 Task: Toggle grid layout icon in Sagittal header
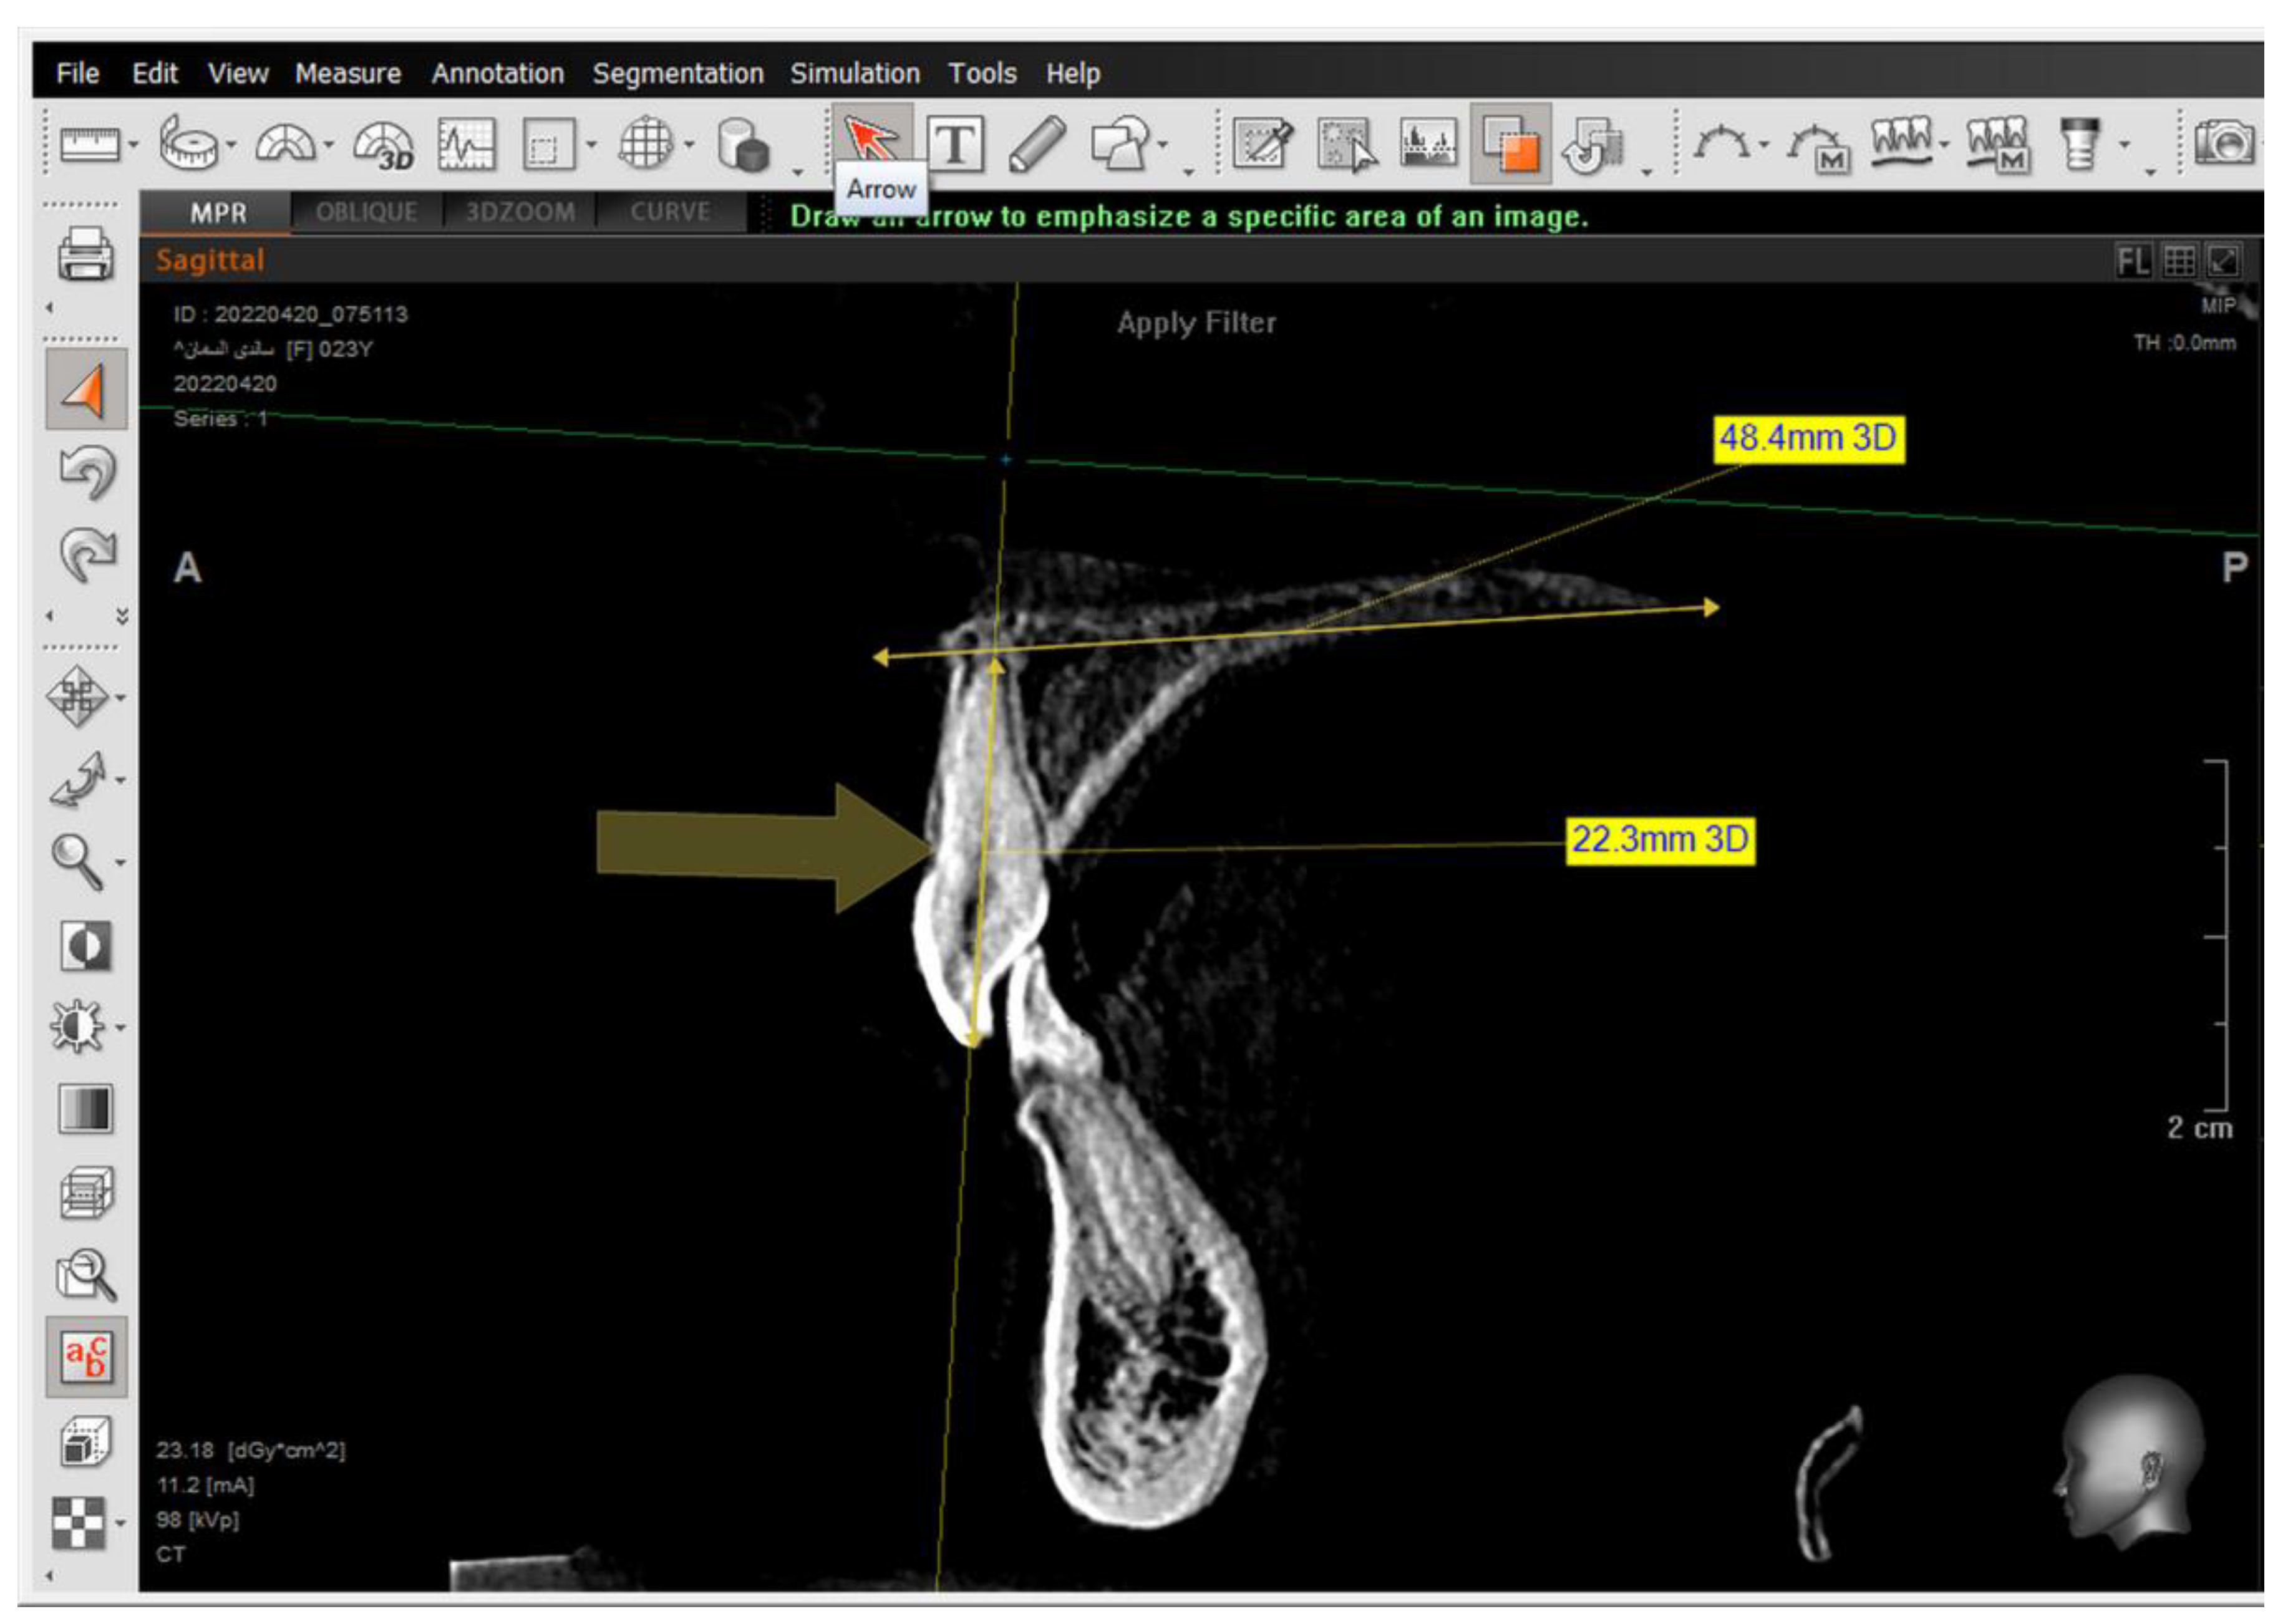pyautogui.click(x=2178, y=262)
